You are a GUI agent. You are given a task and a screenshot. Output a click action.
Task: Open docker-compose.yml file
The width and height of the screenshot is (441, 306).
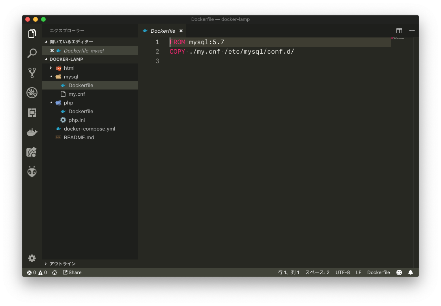pyautogui.click(x=90, y=129)
